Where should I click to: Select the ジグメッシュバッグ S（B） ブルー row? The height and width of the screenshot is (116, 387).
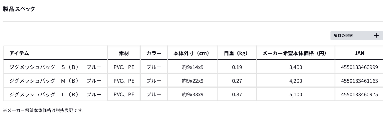[55, 67]
